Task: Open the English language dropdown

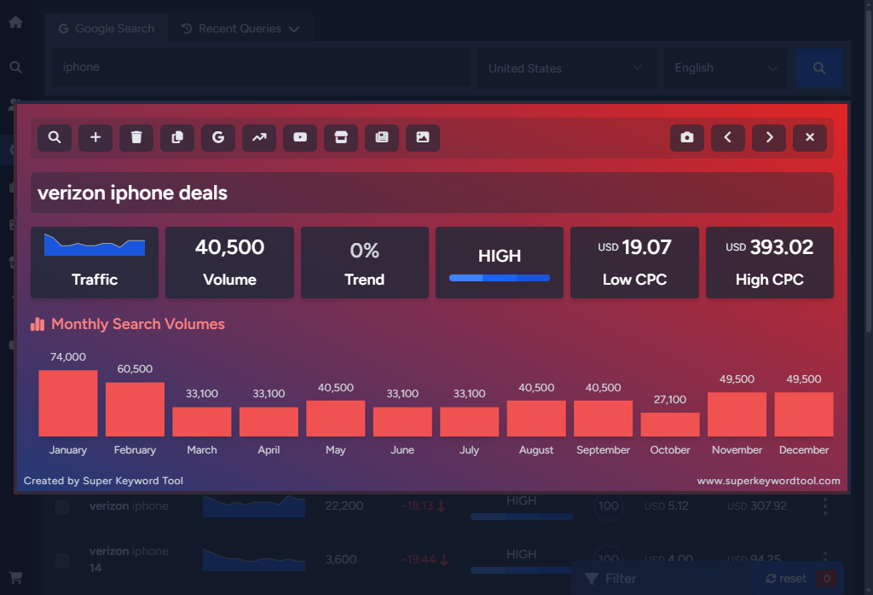Action: (726, 68)
